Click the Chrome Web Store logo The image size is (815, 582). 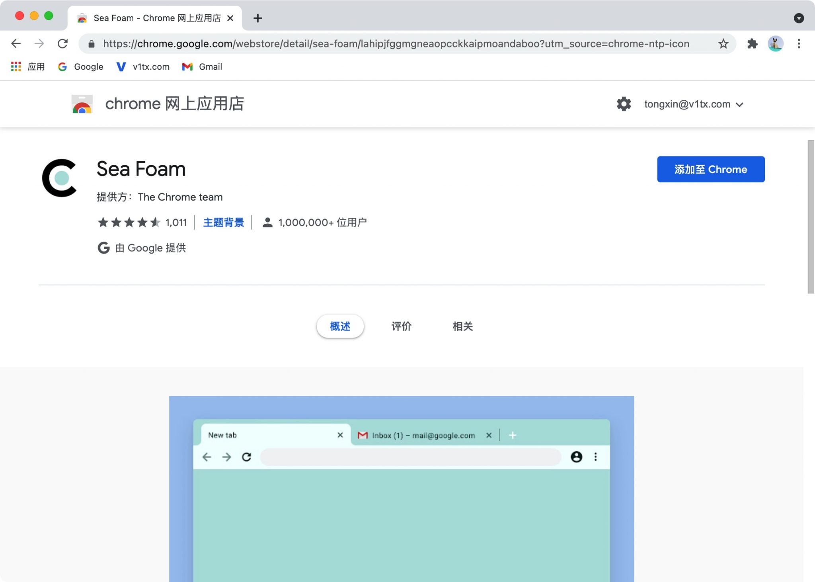coord(81,104)
